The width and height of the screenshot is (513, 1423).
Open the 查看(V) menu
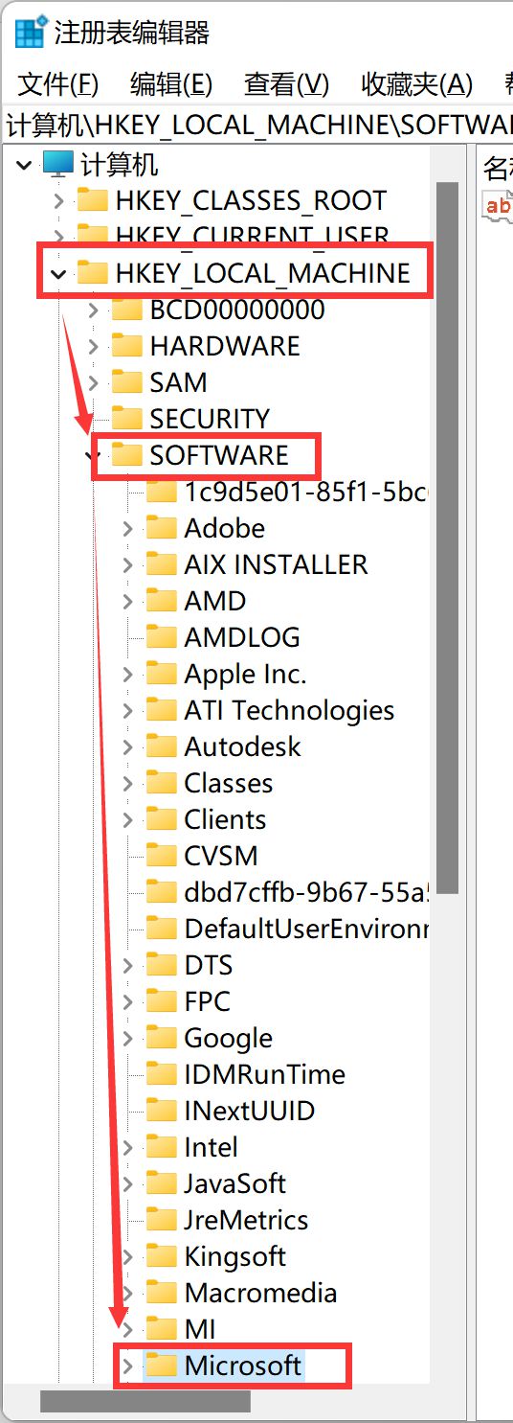coord(286,84)
